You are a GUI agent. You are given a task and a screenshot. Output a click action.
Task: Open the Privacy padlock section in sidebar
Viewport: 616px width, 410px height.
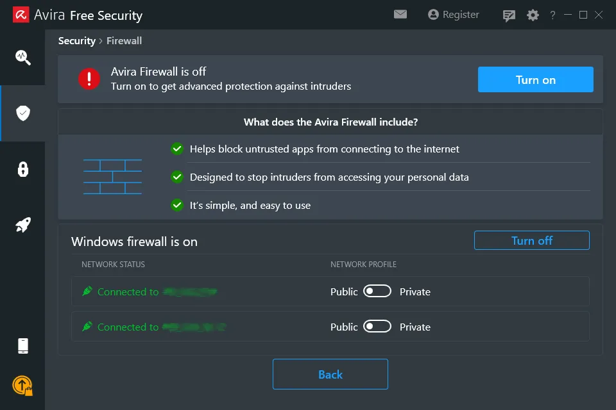tap(23, 169)
